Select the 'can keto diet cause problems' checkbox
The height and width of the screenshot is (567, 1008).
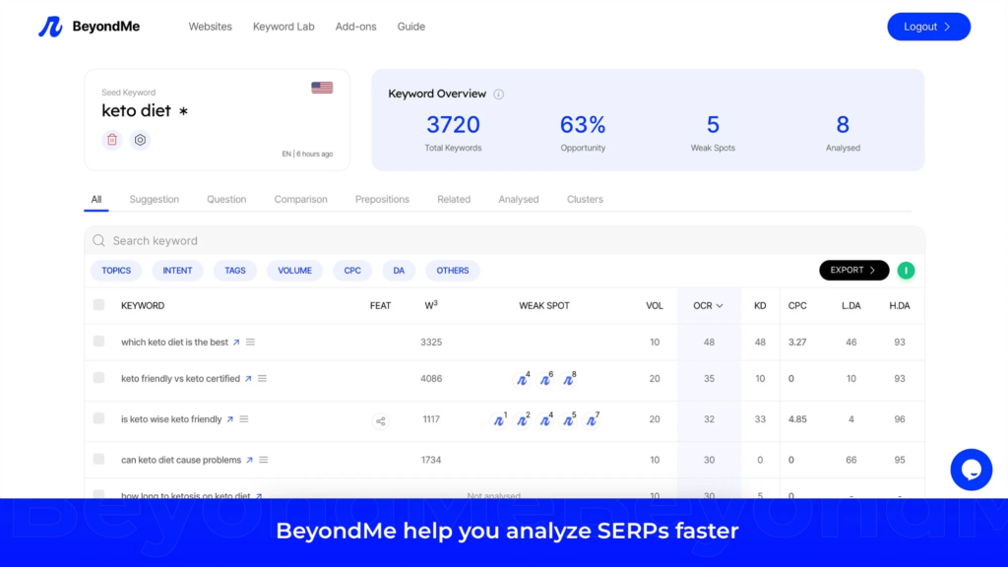click(x=98, y=459)
